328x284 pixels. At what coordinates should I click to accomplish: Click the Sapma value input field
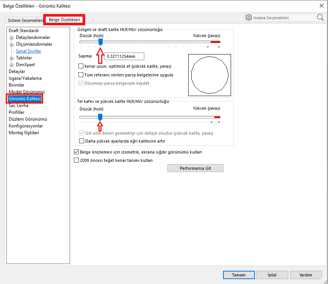point(124,57)
